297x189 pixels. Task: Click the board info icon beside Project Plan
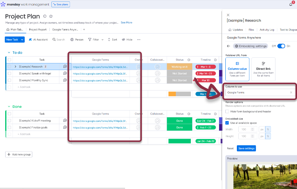[x=45, y=16]
